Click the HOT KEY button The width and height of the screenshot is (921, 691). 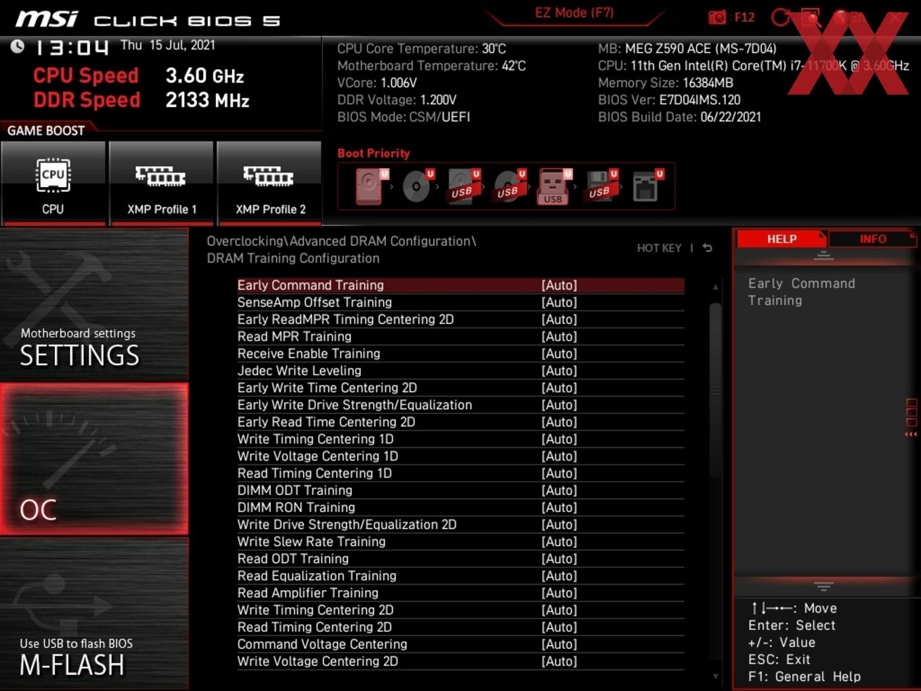point(659,248)
